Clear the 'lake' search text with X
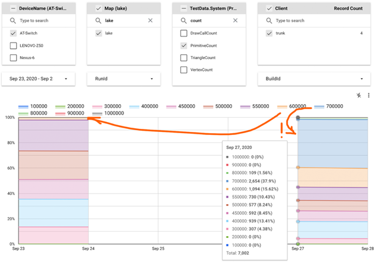The width and height of the screenshot is (375, 262). pyautogui.click(x=150, y=20)
